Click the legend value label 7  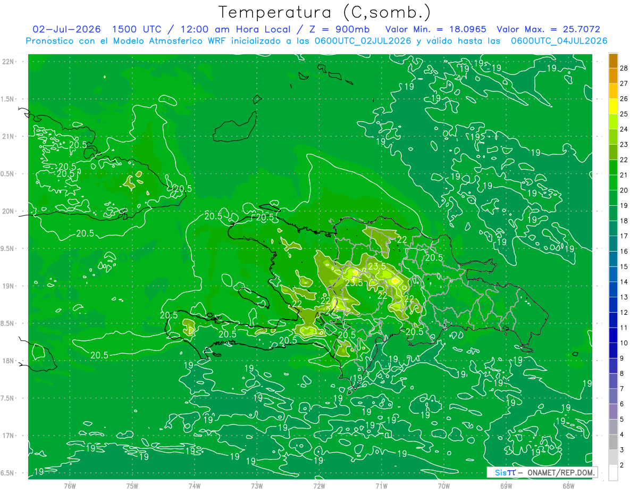[622, 389]
